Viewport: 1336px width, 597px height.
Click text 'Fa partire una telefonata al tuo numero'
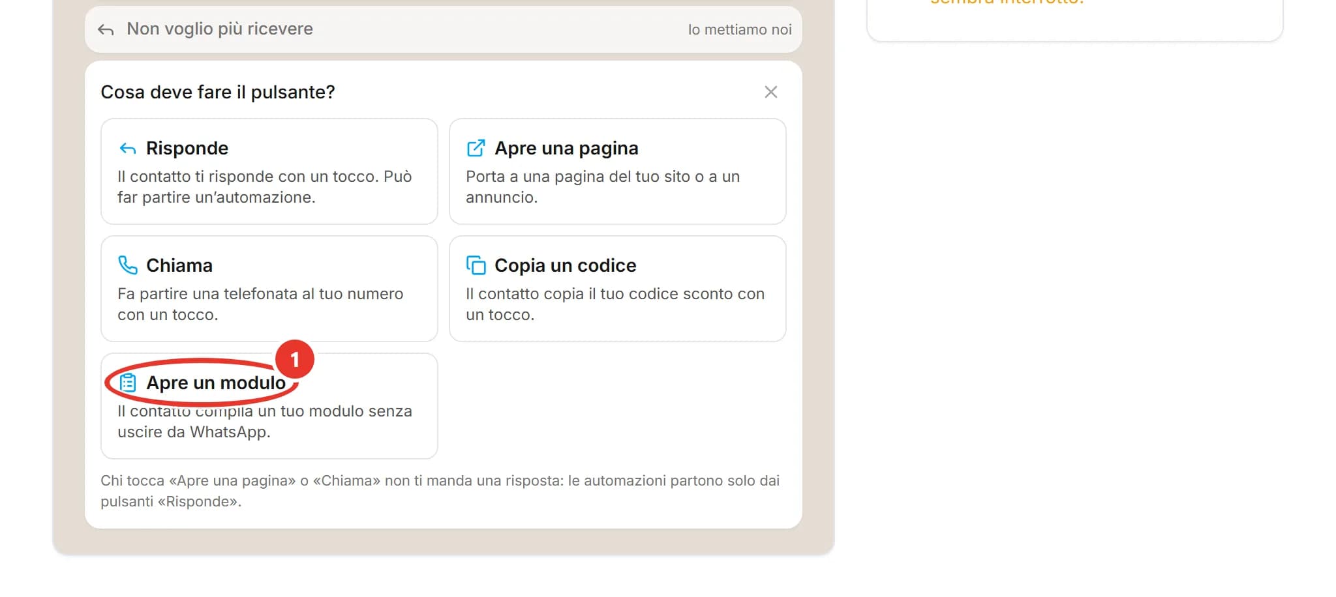tap(260, 294)
